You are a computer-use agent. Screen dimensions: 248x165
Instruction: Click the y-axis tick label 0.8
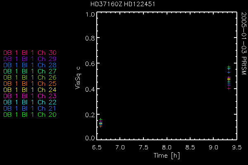(90, 38)
